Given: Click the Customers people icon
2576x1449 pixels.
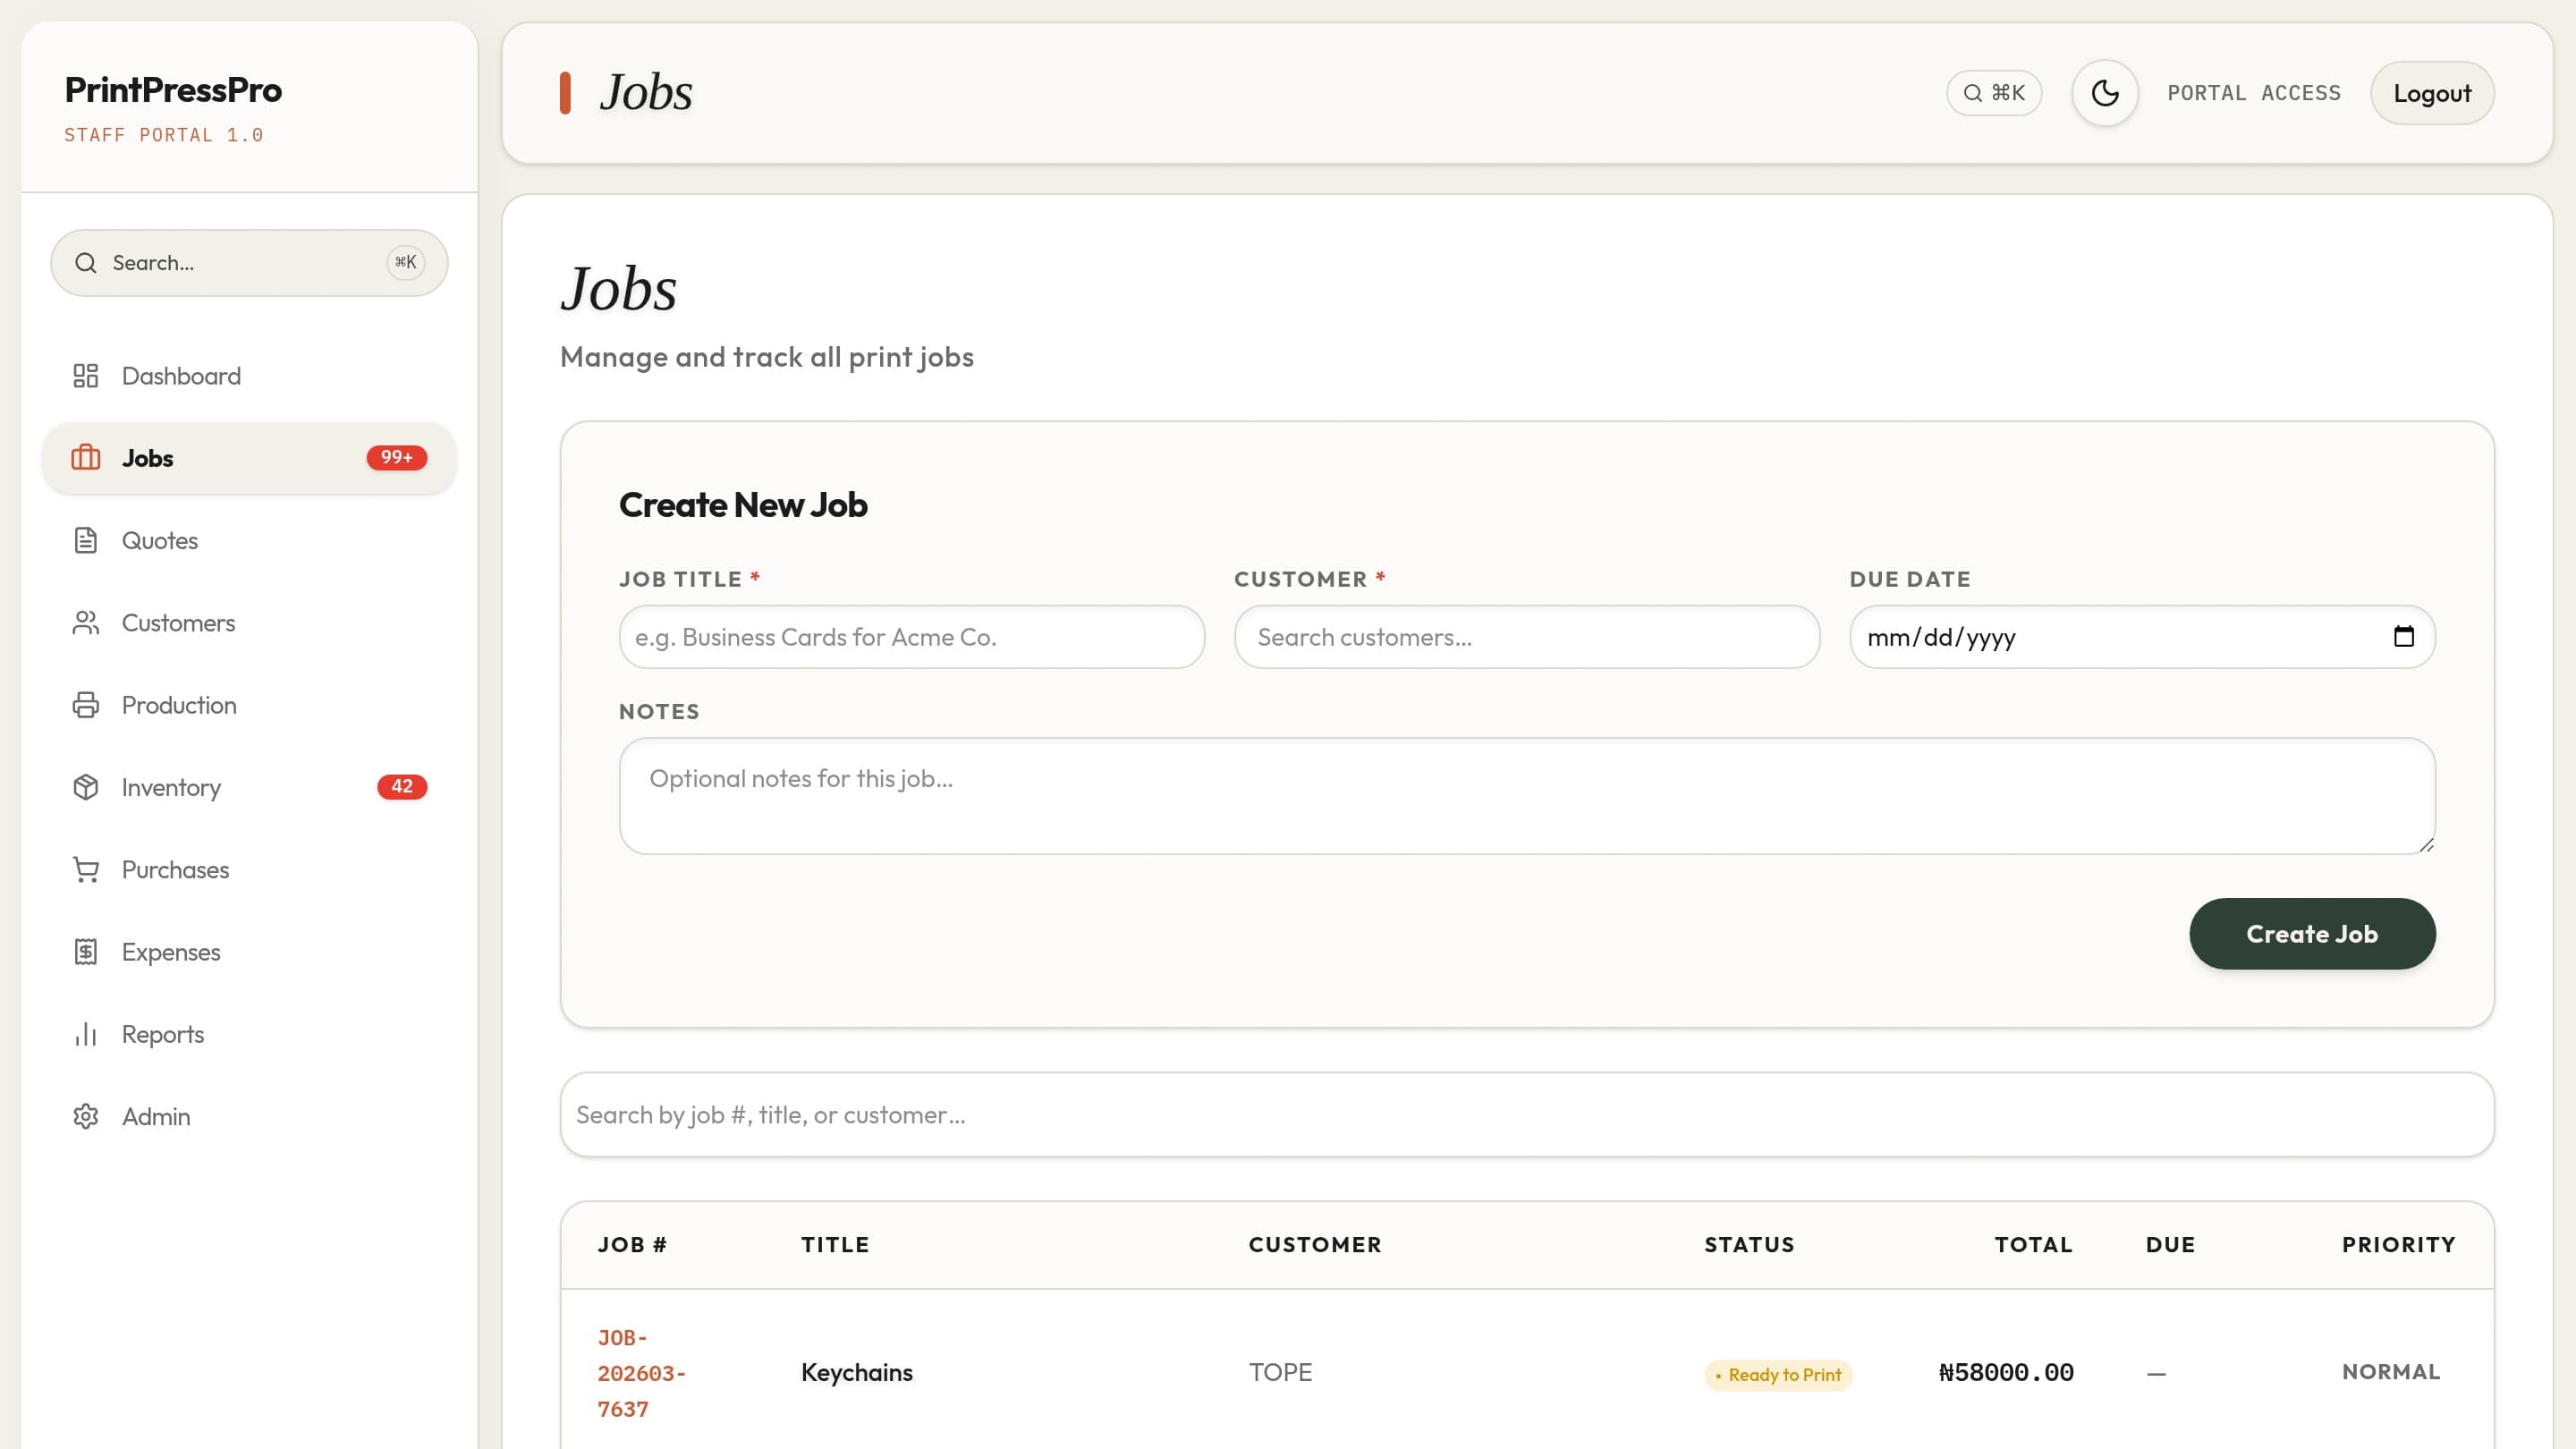Looking at the screenshot, I should click(x=86, y=622).
